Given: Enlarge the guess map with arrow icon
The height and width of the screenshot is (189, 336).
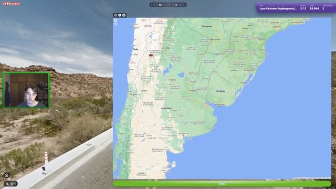Looking at the screenshot, I should tap(120, 15).
